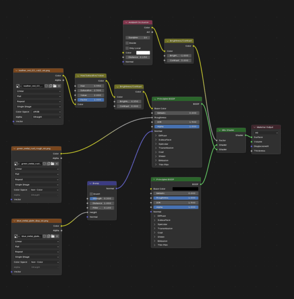Screen dimensions: 294x299
Task: Click new image copy icon in leather_red node
Action: tap(51, 86)
